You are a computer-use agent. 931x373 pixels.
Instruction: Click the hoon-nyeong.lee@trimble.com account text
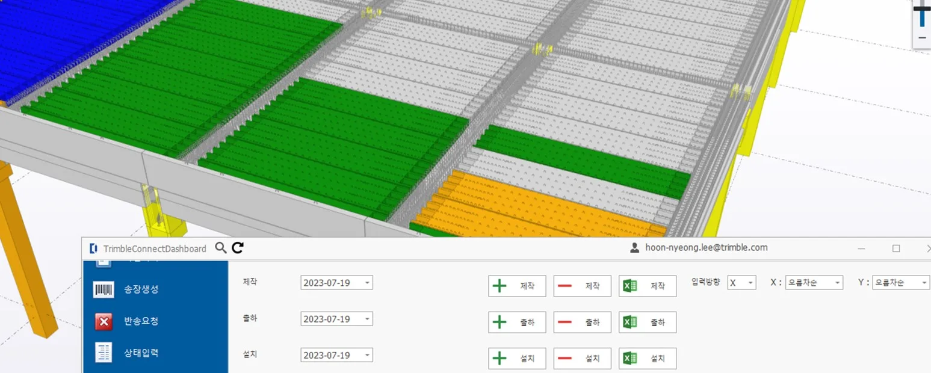tap(707, 247)
